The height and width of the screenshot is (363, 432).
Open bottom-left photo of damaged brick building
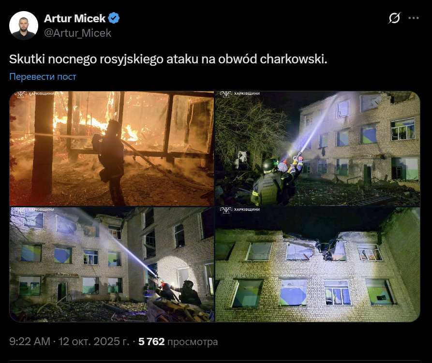112,264
